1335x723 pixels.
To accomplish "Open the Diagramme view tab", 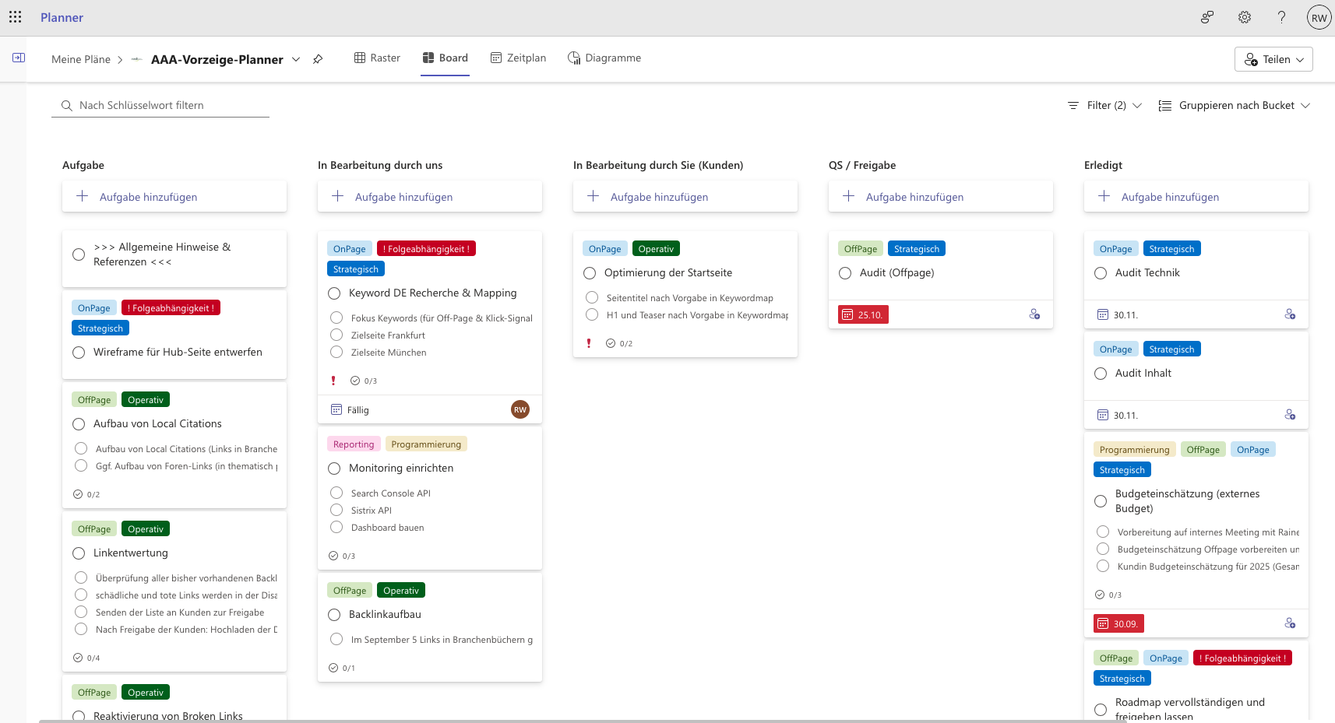I will 604,58.
